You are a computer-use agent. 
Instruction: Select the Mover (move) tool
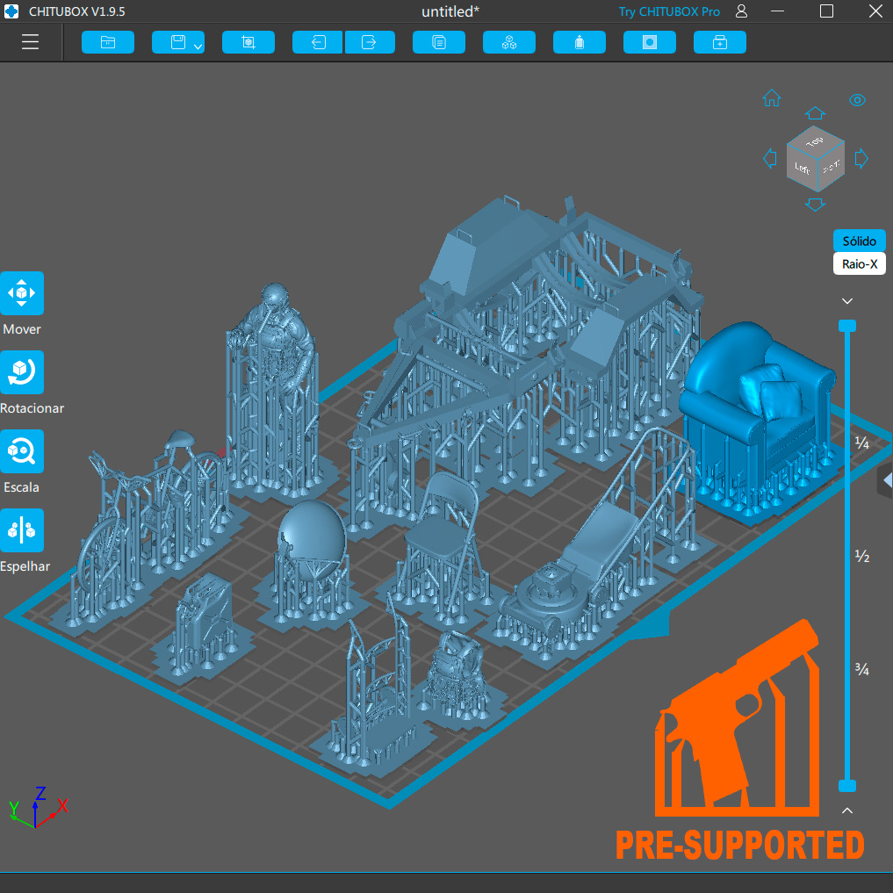[x=22, y=293]
